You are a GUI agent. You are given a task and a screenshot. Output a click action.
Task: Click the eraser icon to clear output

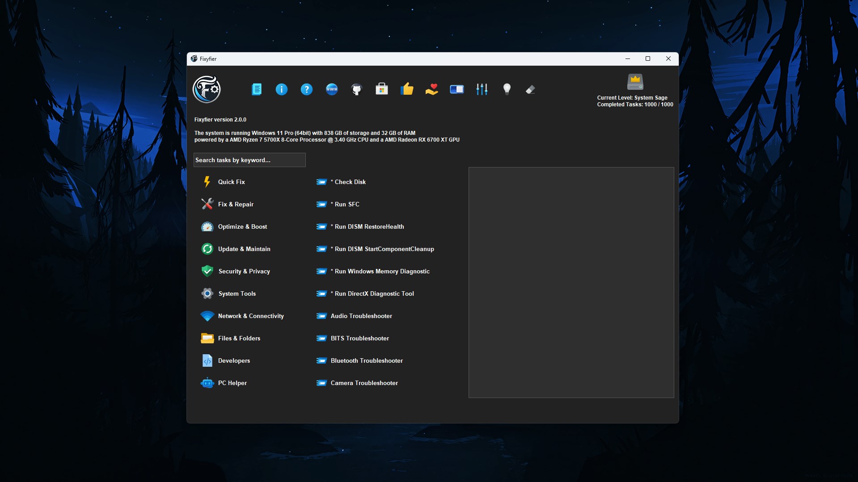coord(530,89)
